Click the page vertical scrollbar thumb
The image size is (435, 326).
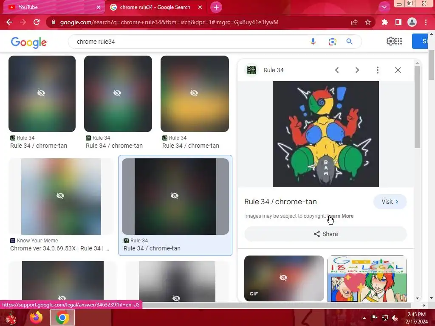coord(431,65)
